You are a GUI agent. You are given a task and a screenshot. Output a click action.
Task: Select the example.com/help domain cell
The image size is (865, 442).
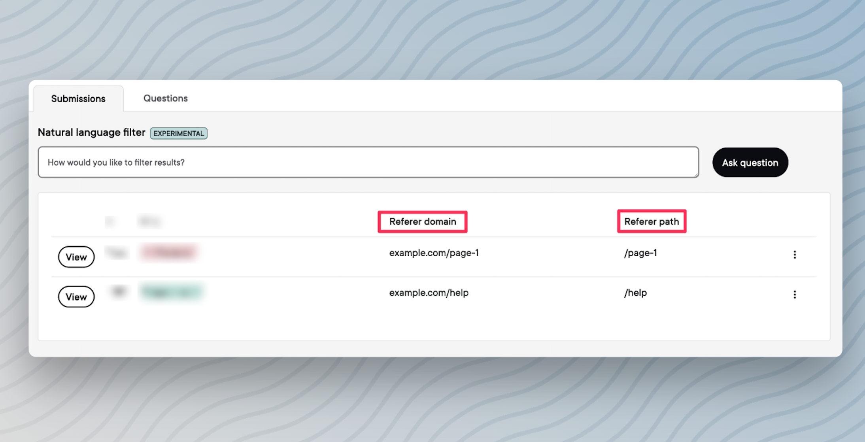click(429, 293)
